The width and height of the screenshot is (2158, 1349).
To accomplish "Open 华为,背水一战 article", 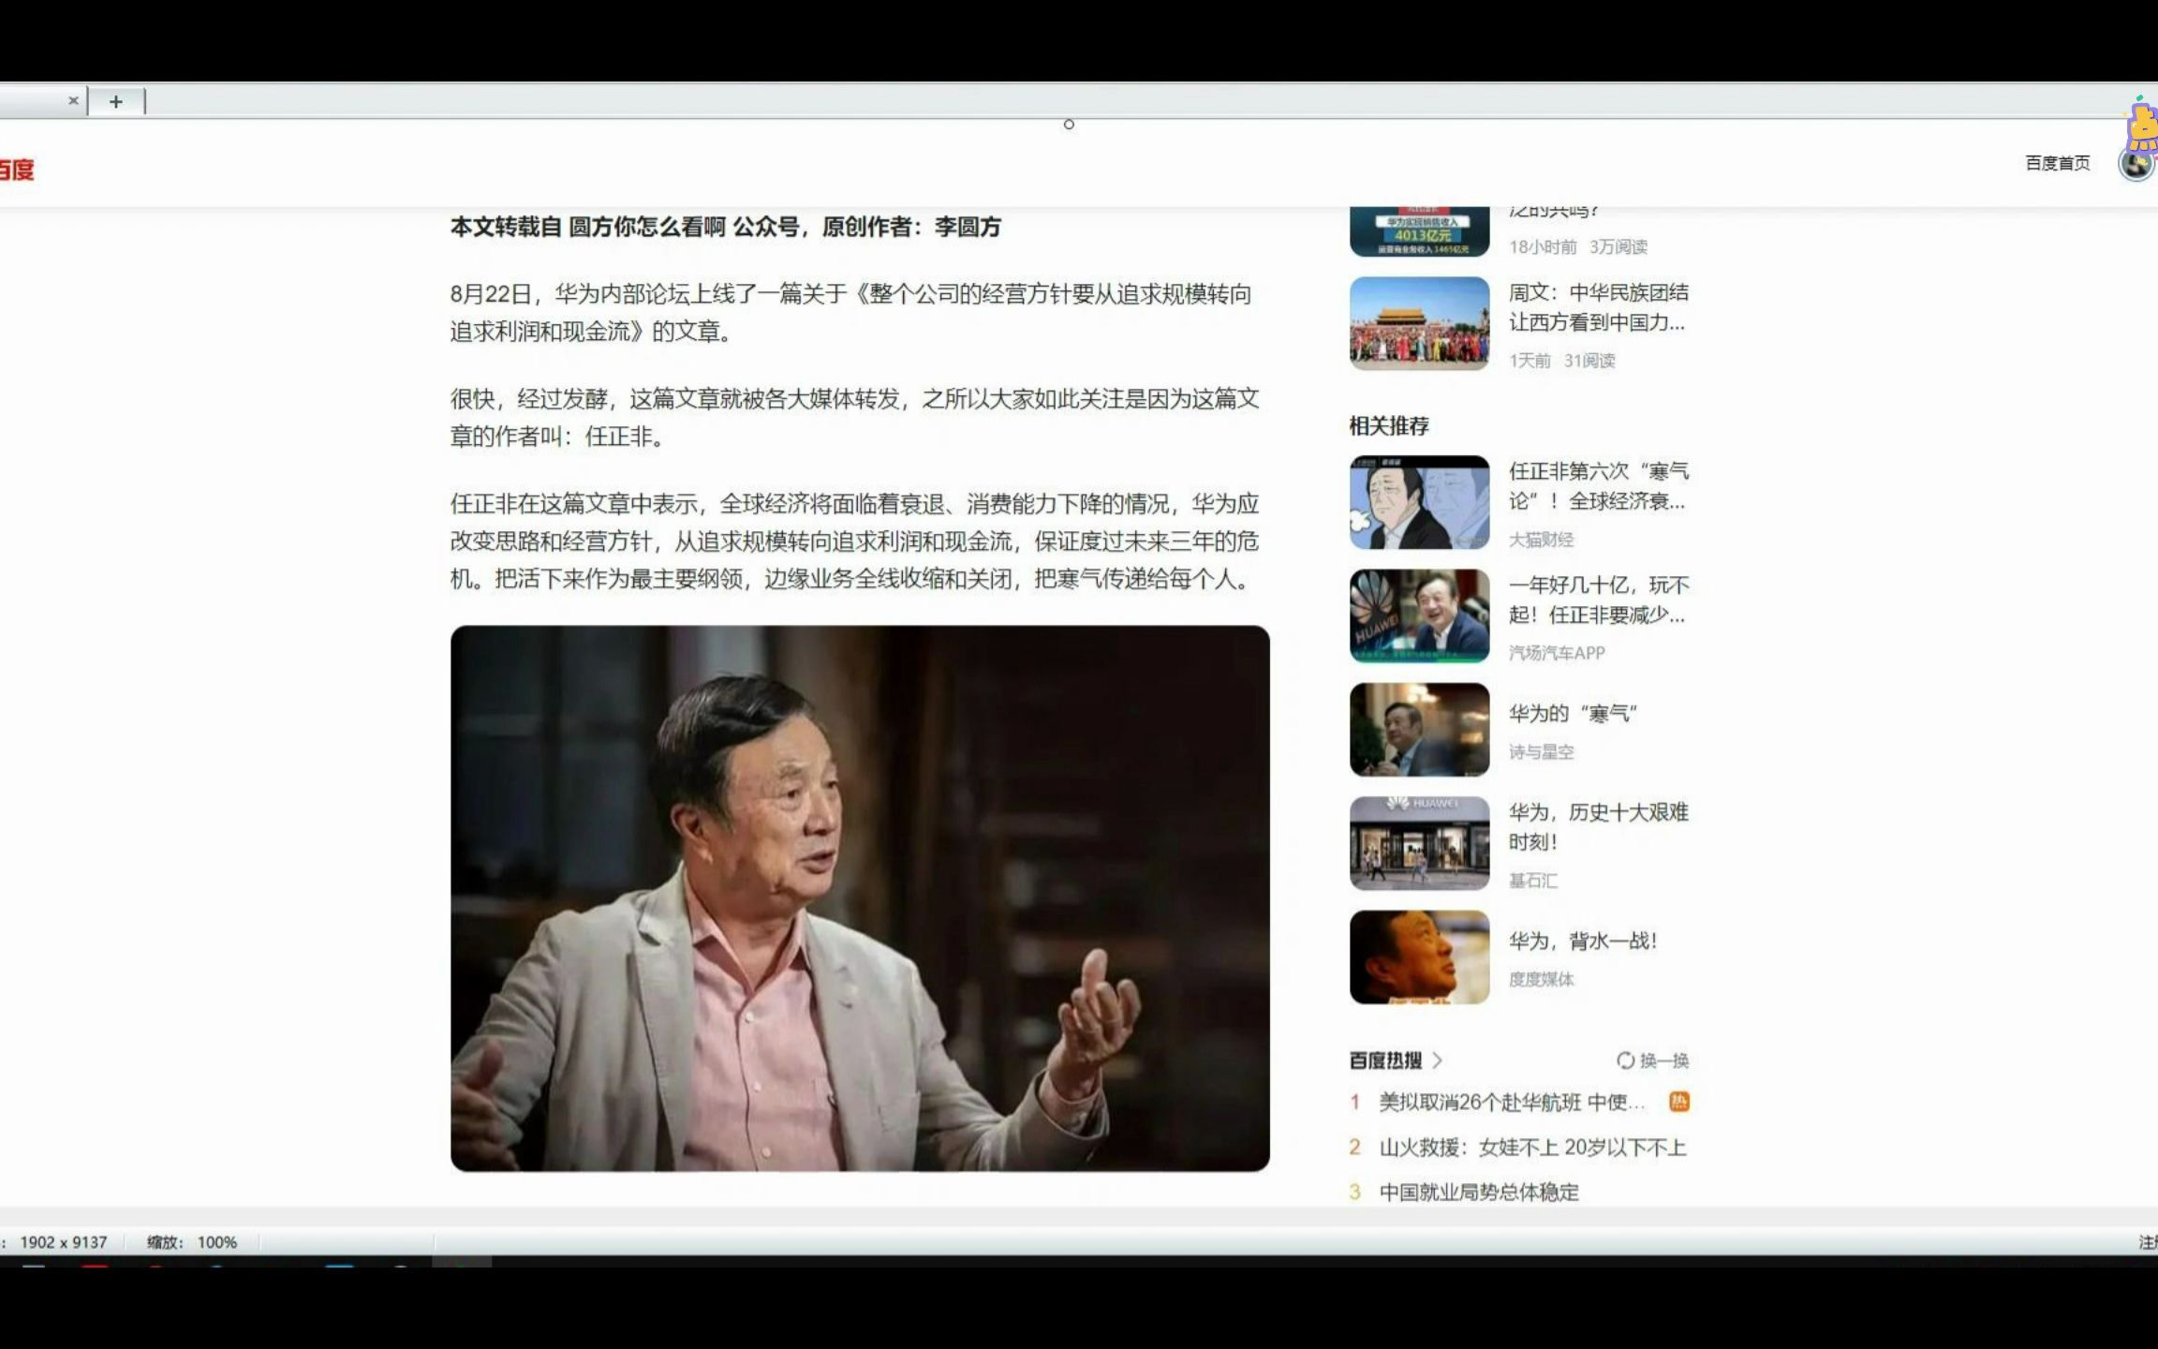I will 1583,941.
